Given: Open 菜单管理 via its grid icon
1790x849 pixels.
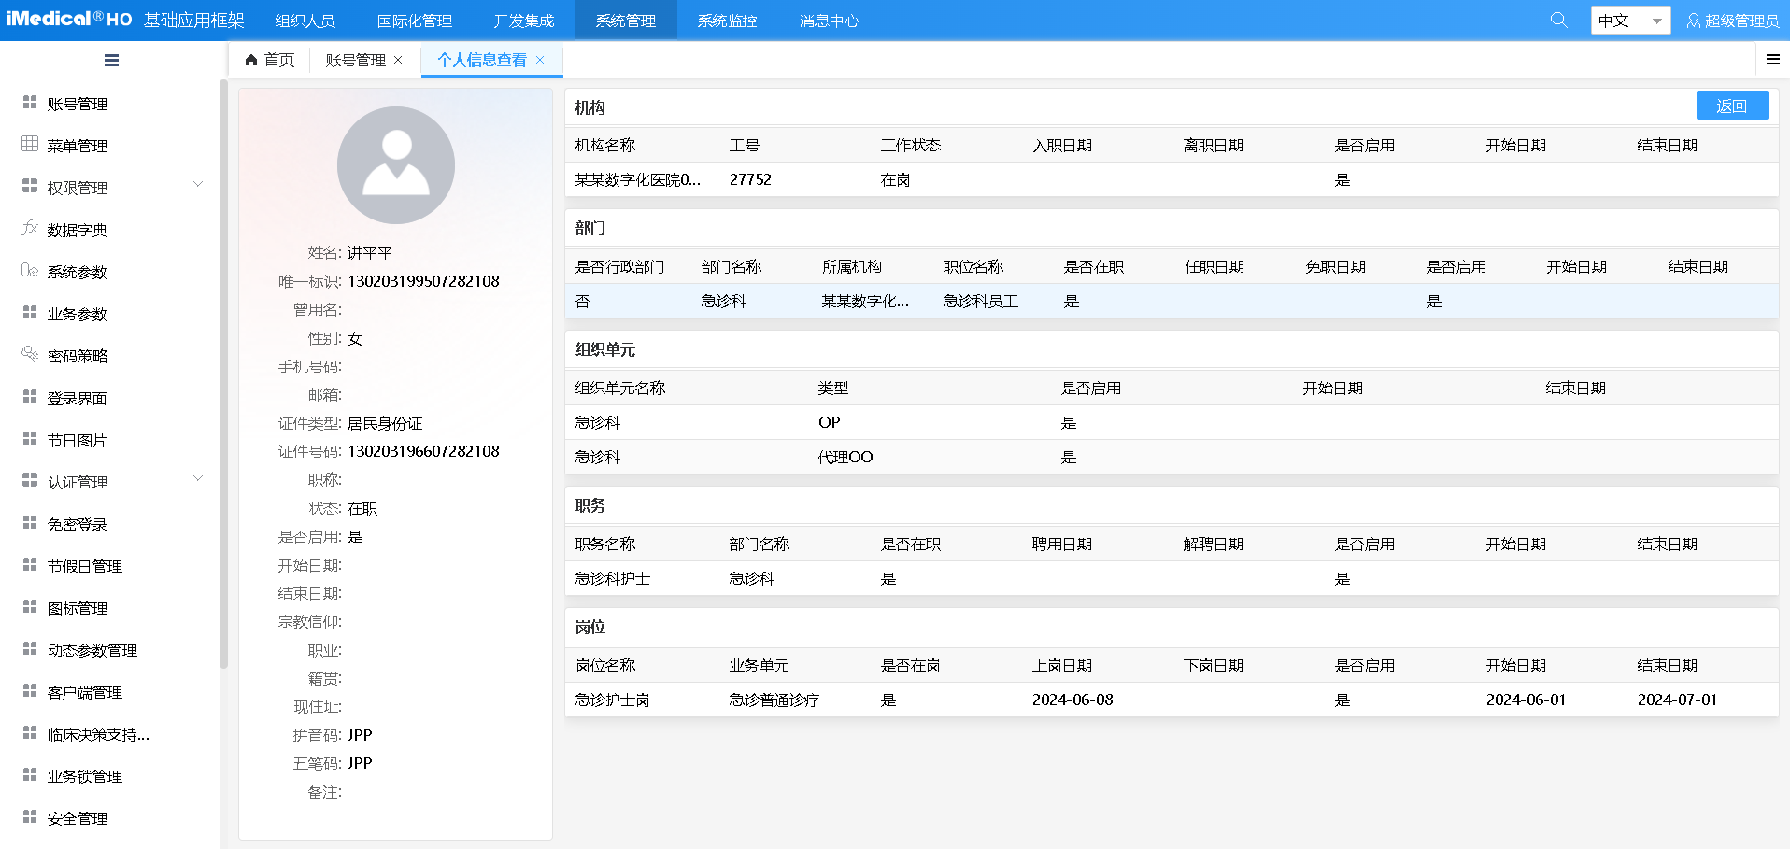Looking at the screenshot, I should click(x=28, y=145).
